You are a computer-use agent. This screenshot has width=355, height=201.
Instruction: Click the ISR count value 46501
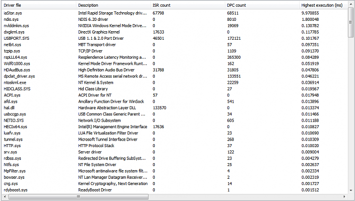(159, 38)
